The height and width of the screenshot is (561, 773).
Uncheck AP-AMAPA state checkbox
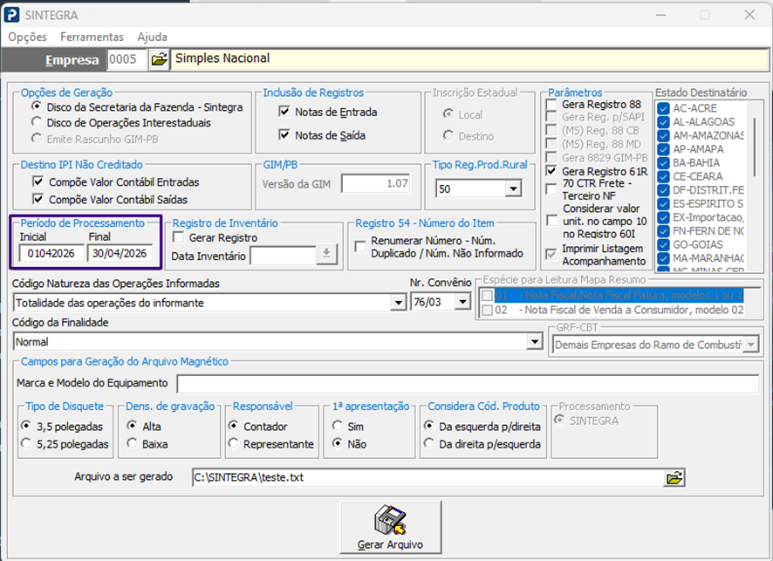point(664,149)
